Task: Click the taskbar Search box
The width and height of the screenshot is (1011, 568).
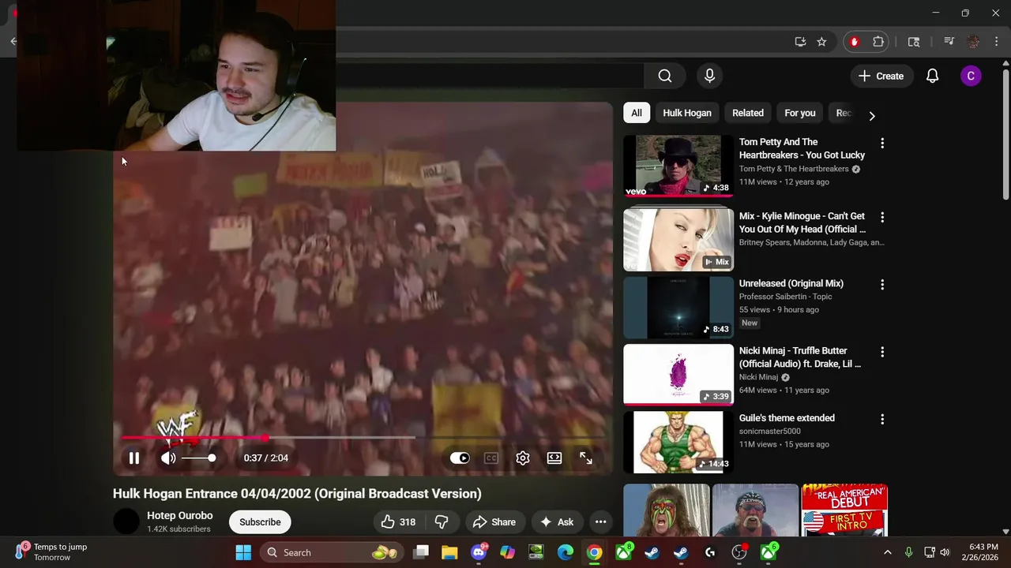Action: click(x=331, y=552)
